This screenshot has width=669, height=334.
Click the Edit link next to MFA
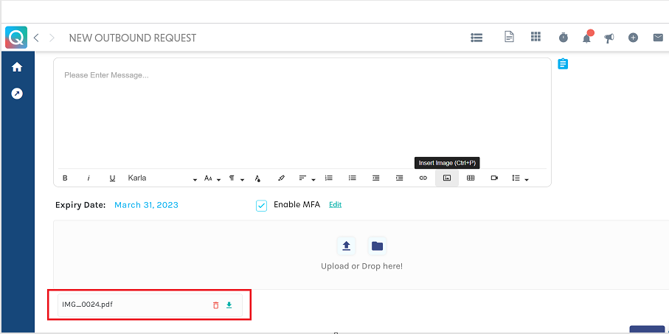(x=335, y=205)
